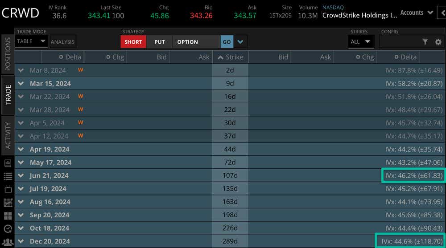This screenshot has height=248, width=446.
Task: Expand the Mar 8, 2024 expiration chevron
Action: (21, 70)
